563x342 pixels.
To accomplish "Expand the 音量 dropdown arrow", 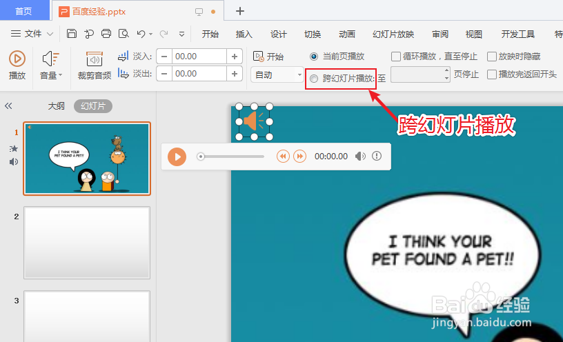I will pyautogui.click(x=60, y=74).
